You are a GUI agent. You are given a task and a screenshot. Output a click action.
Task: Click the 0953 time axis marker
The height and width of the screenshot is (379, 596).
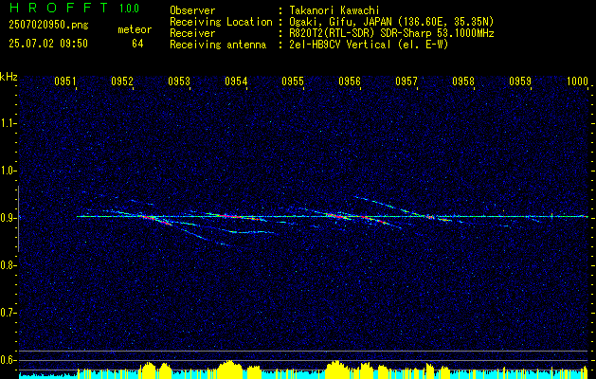(x=179, y=81)
